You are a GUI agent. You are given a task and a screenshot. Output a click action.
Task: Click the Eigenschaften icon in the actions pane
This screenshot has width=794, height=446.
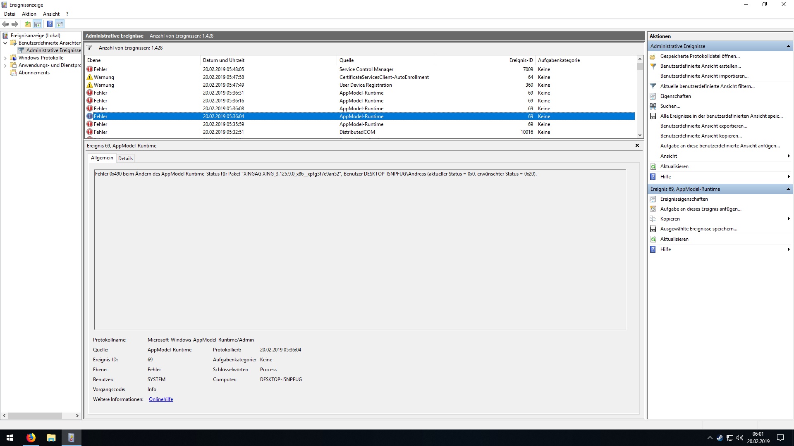click(653, 96)
